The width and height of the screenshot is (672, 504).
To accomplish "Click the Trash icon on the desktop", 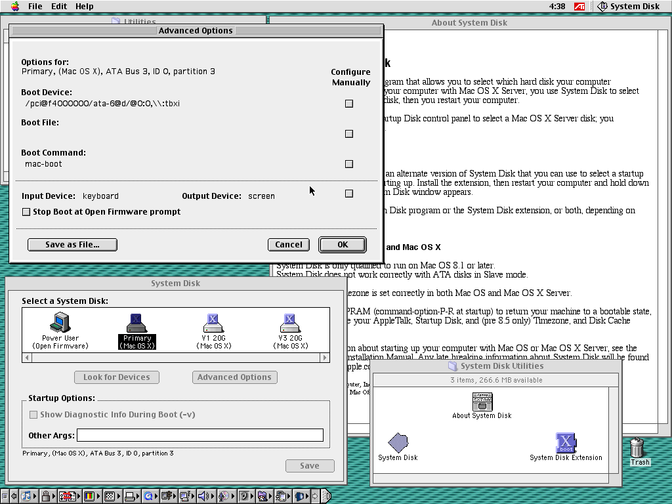I will point(638,451).
